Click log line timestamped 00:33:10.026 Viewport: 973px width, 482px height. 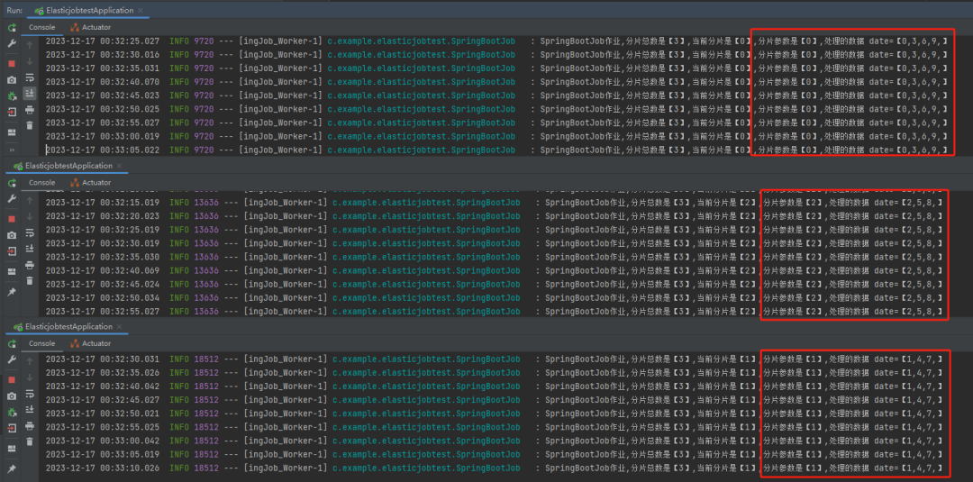[x=495, y=468]
